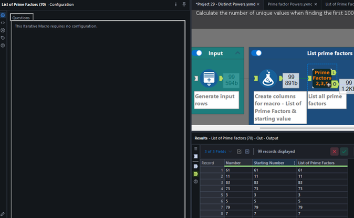The image size is (354, 218).
Task: Click the List of Prime Factors column header
Action: pos(322,163)
